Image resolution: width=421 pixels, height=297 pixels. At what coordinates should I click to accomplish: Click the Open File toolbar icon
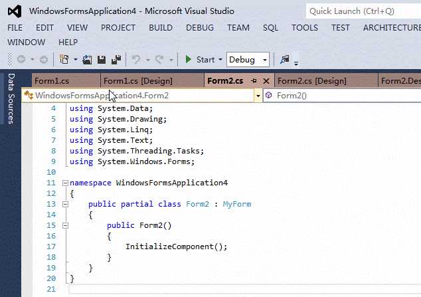tap(87, 59)
